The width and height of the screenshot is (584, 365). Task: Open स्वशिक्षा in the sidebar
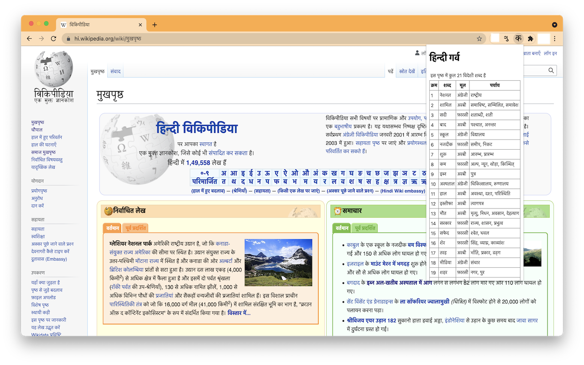click(38, 237)
